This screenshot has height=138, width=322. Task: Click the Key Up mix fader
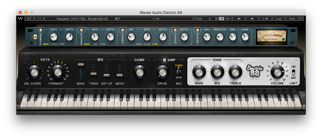coord(106,75)
